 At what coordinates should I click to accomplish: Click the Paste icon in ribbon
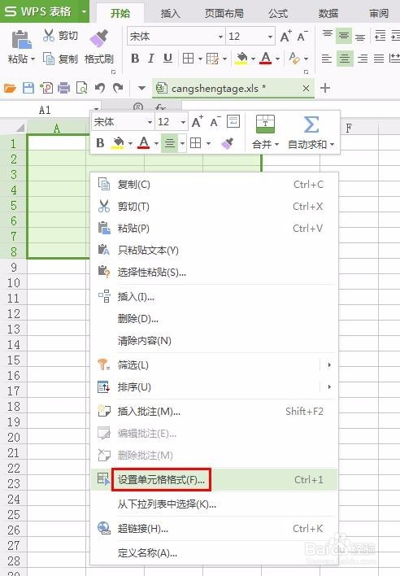click(21, 39)
